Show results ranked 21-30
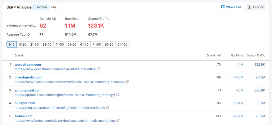The image size is (272, 125). 35,45
